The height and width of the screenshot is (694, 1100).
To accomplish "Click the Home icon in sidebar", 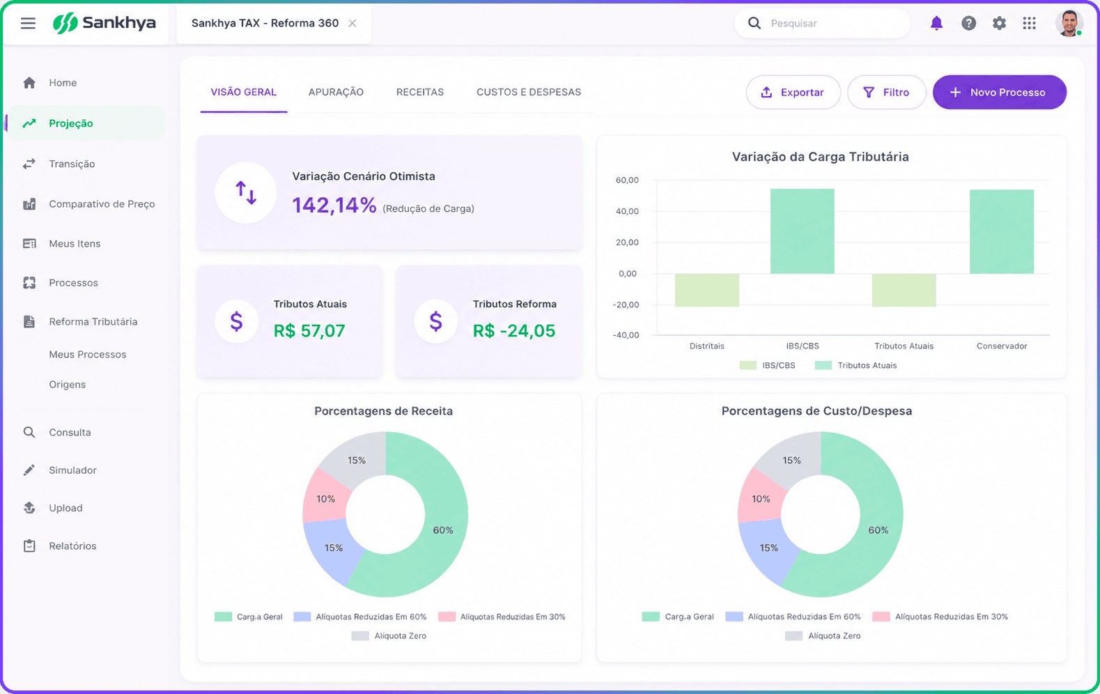I will coord(29,83).
